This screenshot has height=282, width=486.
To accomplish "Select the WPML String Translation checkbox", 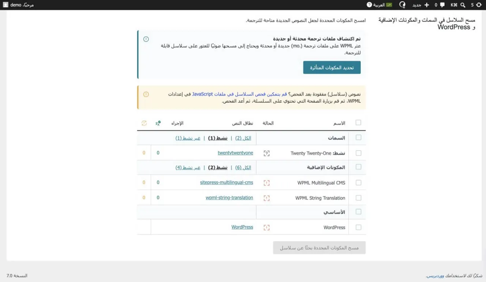I will 358,198.
